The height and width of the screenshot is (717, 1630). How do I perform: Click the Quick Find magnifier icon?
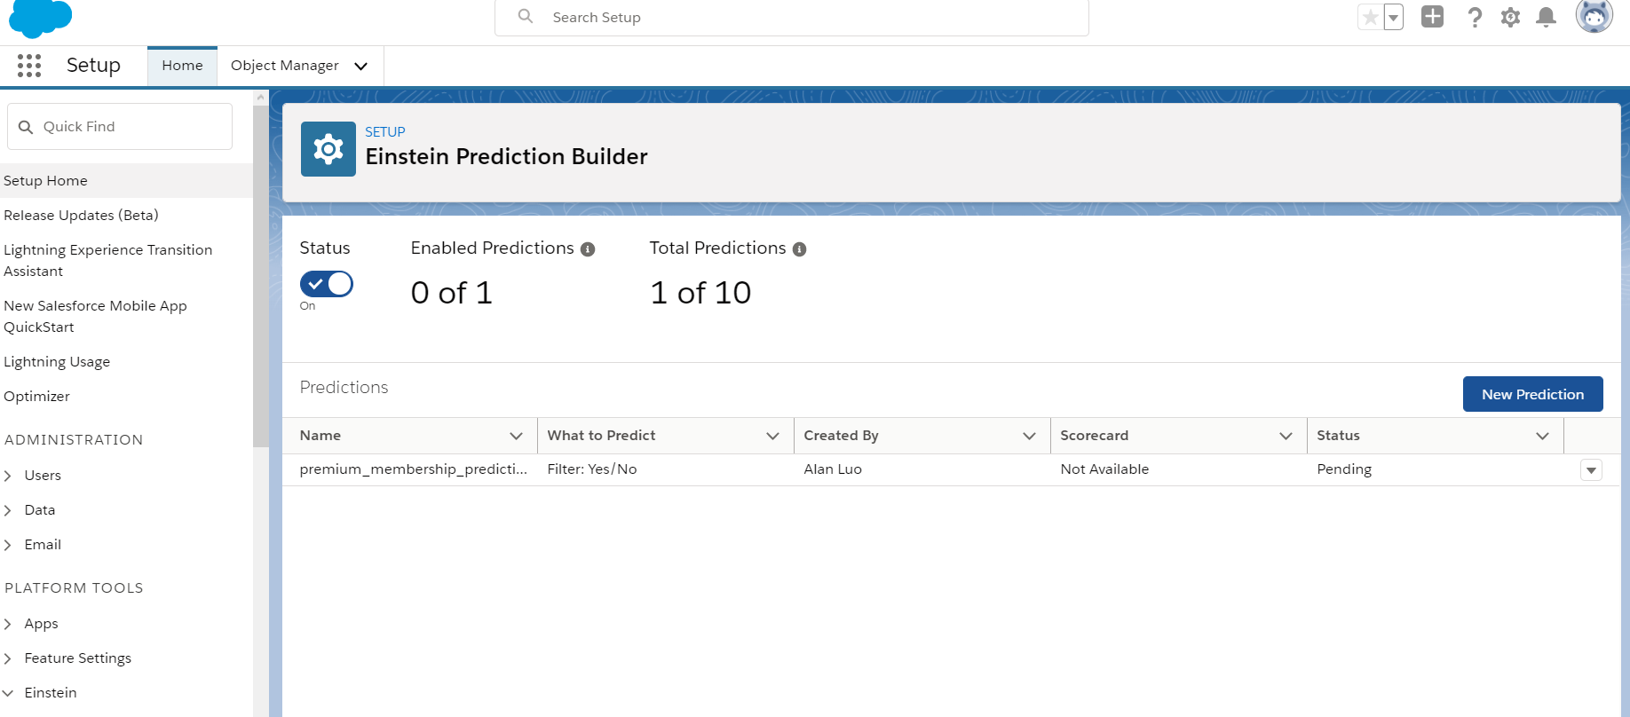click(26, 127)
